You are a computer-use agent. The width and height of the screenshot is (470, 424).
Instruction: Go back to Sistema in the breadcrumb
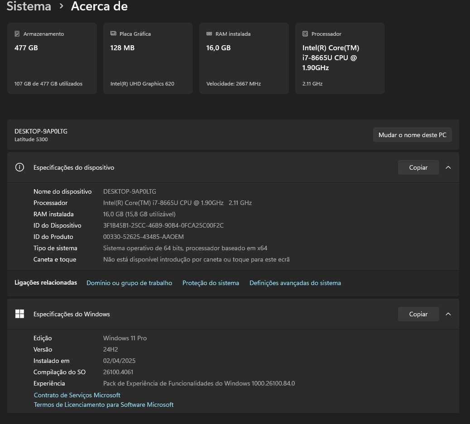pyautogui.click(x=29, y=6)
